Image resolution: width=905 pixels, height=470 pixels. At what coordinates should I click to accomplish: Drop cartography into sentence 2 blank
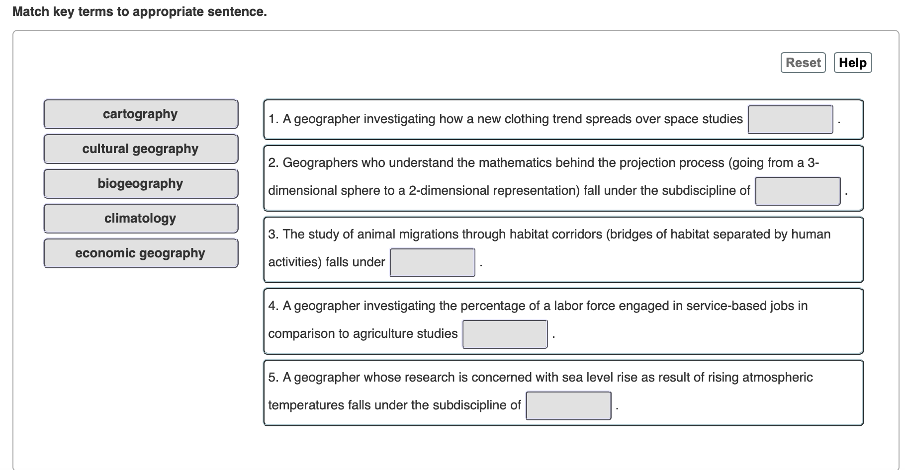(798, 190)
